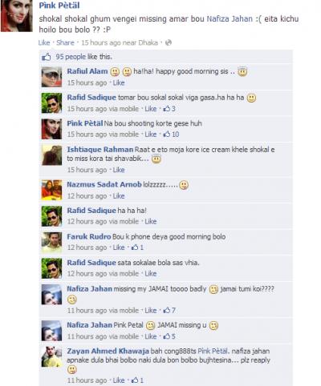Click the globe privacy icon on the post
This screenshot has height=386, width=321.
click(x=169, y=42)
